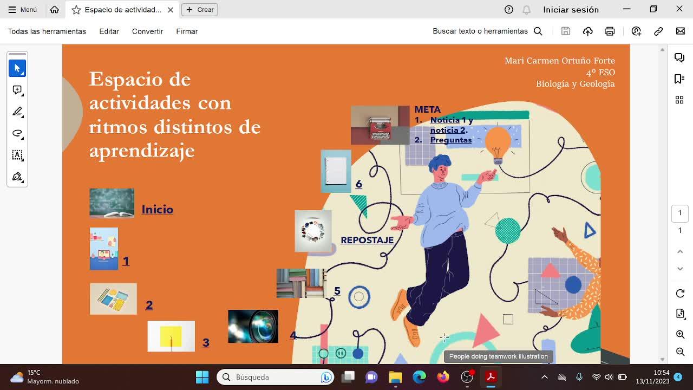
Task: Click the Inicio link
Action: tap(157, 210)
